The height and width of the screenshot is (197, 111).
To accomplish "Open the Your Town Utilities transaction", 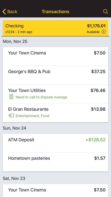I will pos(55,94).
